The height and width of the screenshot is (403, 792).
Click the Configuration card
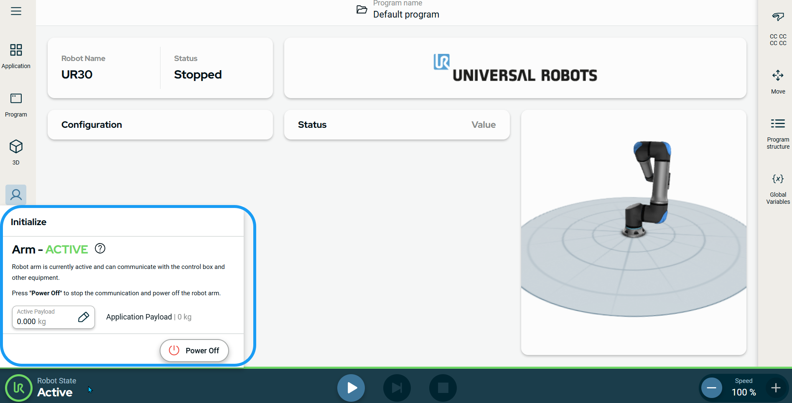pyautogui.click(x=160, y=124)
